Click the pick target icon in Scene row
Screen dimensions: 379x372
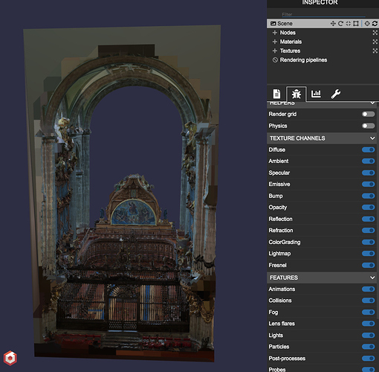click(x=367, y=23)
